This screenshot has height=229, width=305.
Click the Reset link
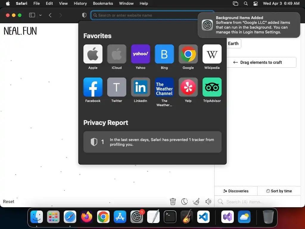9,202
